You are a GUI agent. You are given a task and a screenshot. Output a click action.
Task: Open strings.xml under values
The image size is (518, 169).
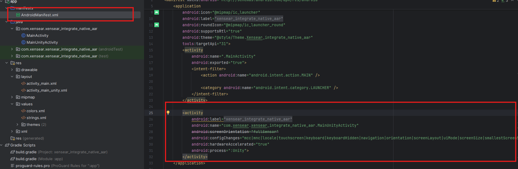pos(36,118)
